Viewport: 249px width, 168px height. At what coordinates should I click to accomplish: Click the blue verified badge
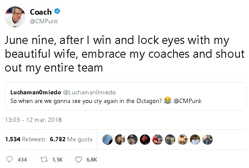coord(57,11)
